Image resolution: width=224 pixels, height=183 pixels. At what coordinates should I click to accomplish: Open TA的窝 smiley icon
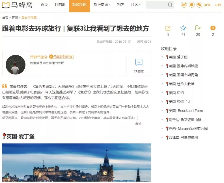139,62
